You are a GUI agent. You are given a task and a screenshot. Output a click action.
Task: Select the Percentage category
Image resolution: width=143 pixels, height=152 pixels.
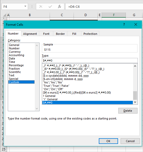(x=21, y=65)
